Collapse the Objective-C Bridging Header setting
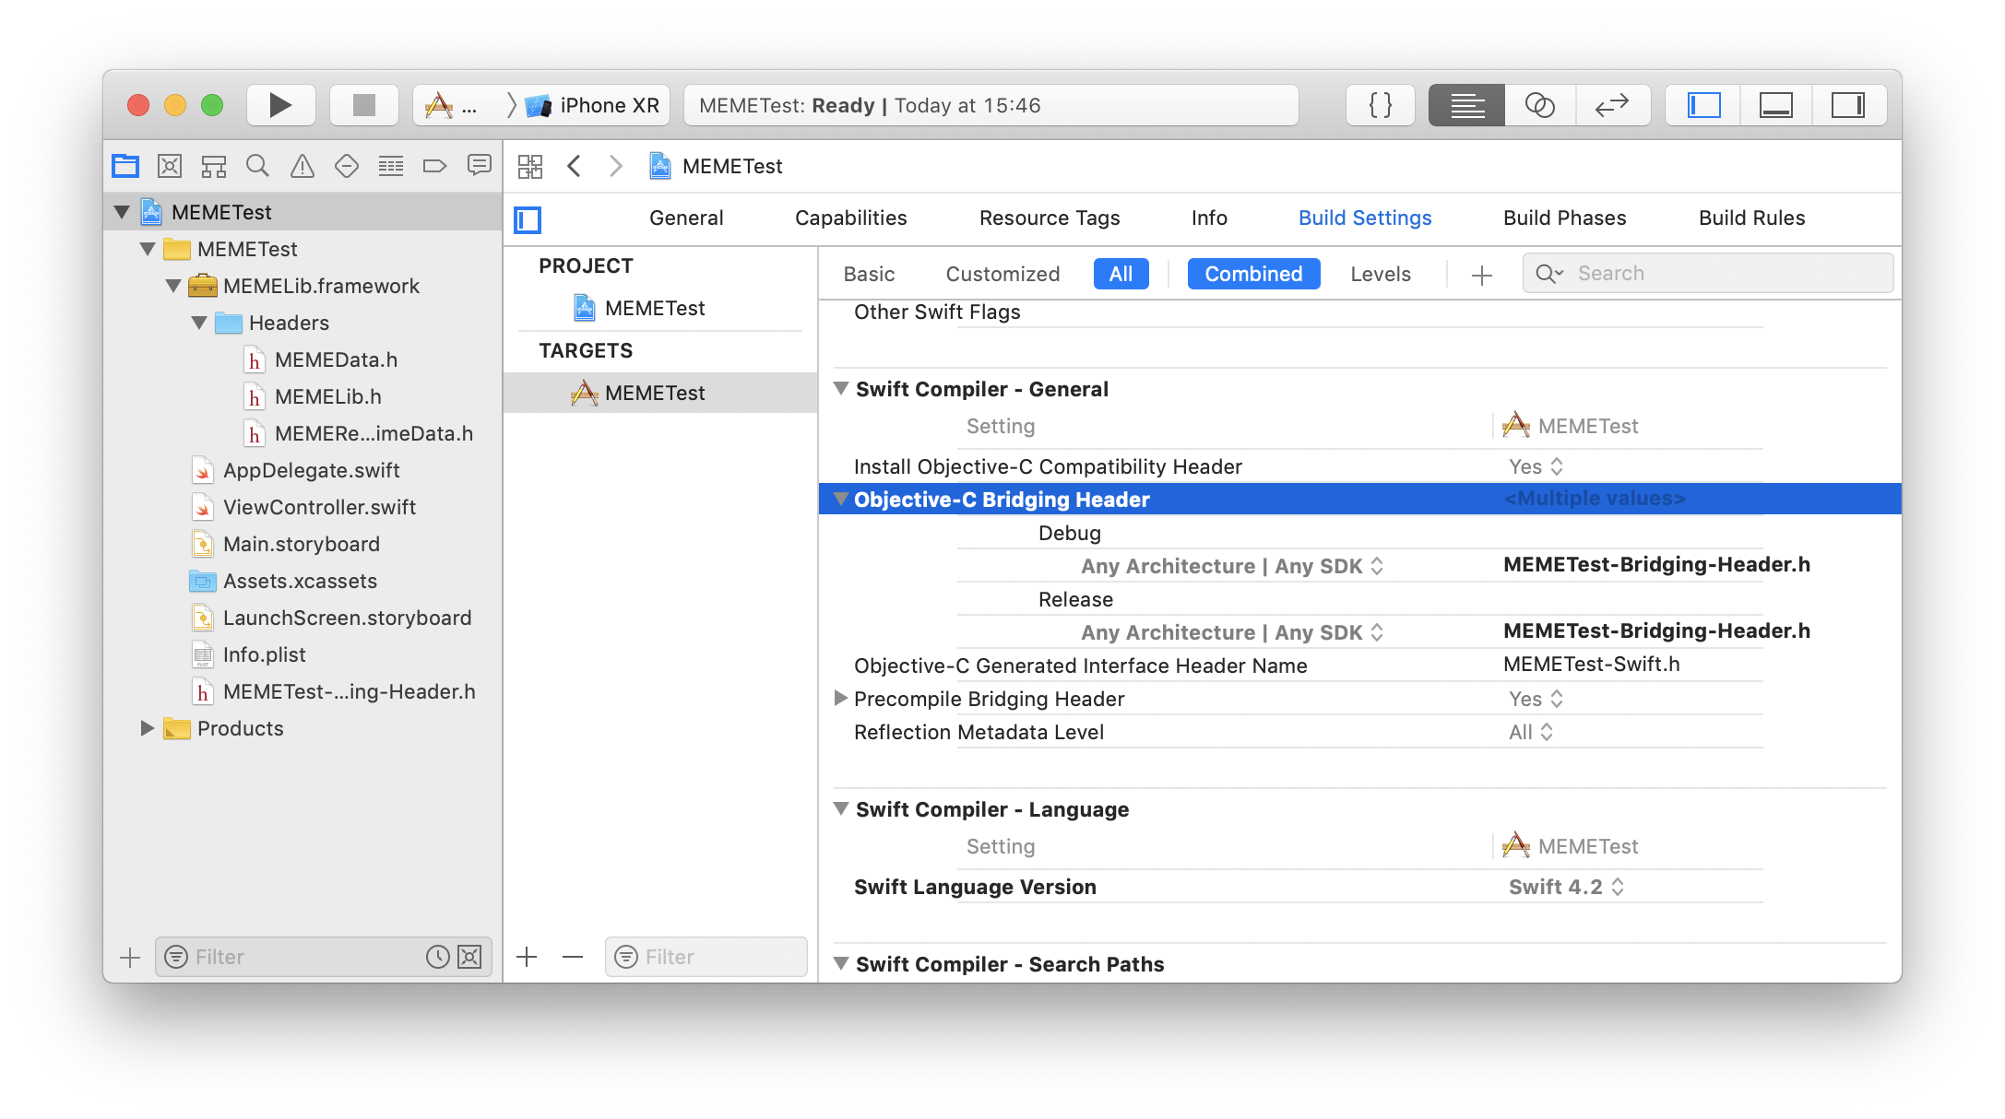Screen dimensions: 2005x1119 click(840, 499)
